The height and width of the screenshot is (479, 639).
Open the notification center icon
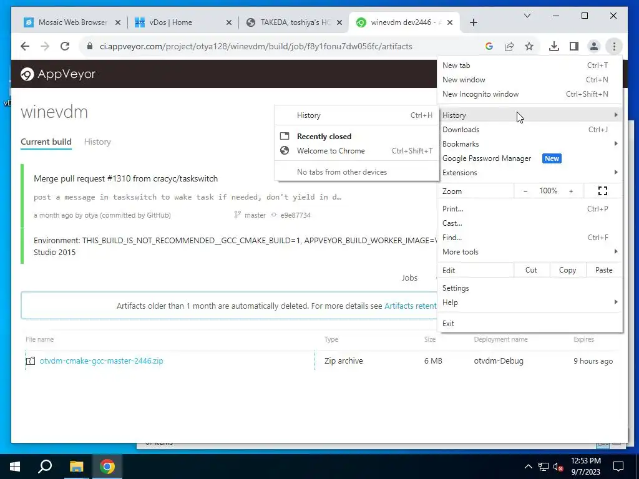pyautogui.click(x=618, y=467)
